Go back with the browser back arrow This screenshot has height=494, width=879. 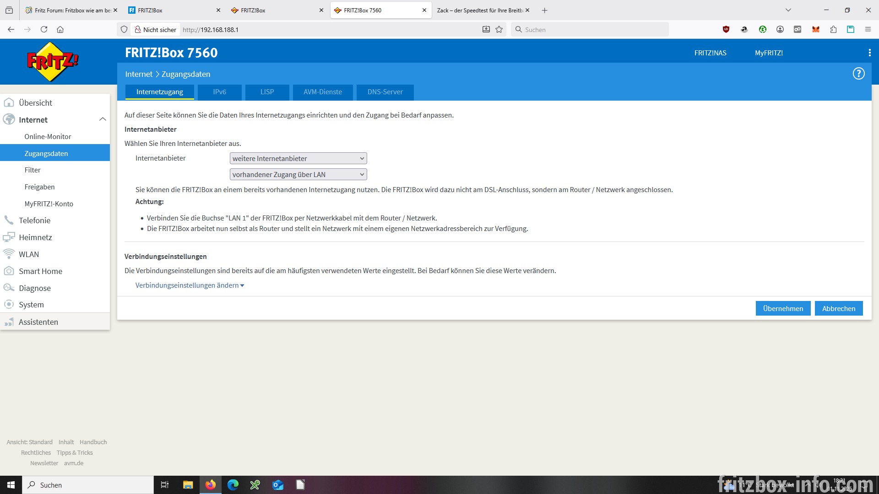tap(11, 30)
